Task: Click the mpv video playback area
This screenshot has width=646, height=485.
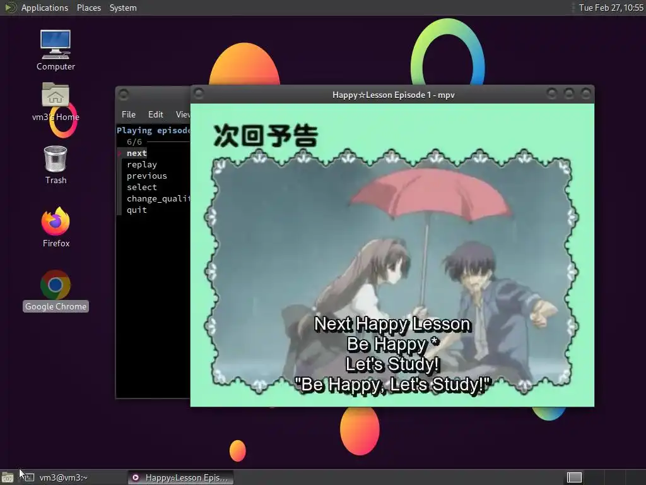Action: tap(392, 255)
